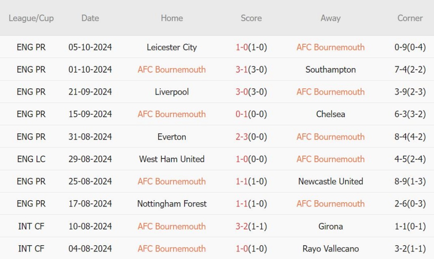Click the Score column header
This screenshot has width=434, height=259.
251,18
